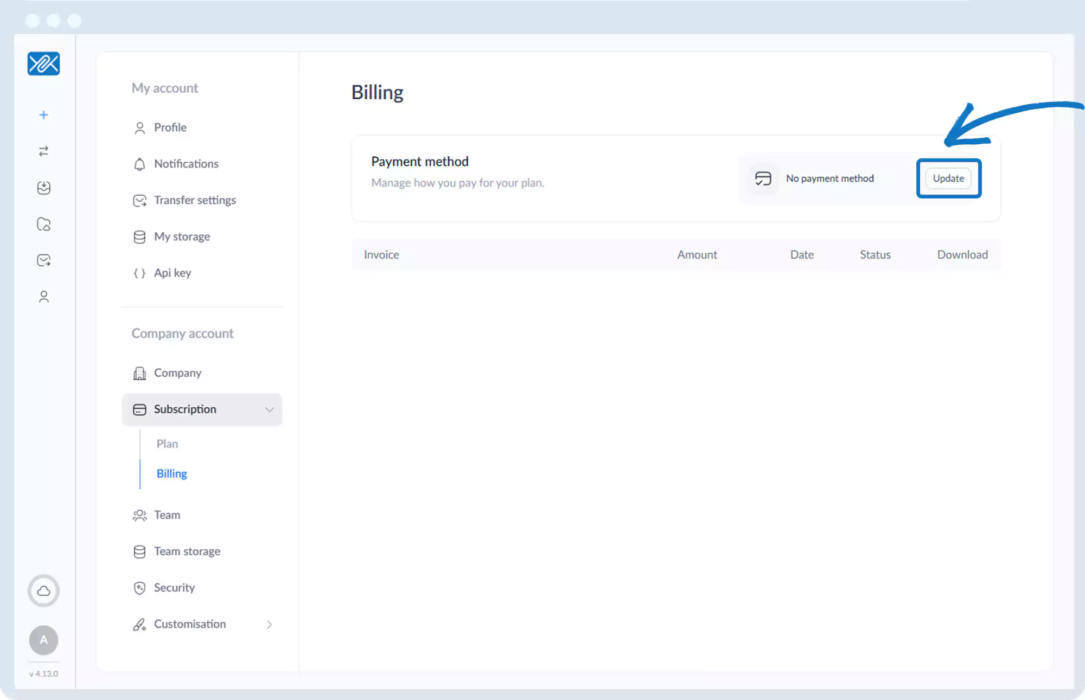The width and height of the screenshot is (1085, 700).
Task: Sort by Amount column header
Action: (x=697, y=255)
